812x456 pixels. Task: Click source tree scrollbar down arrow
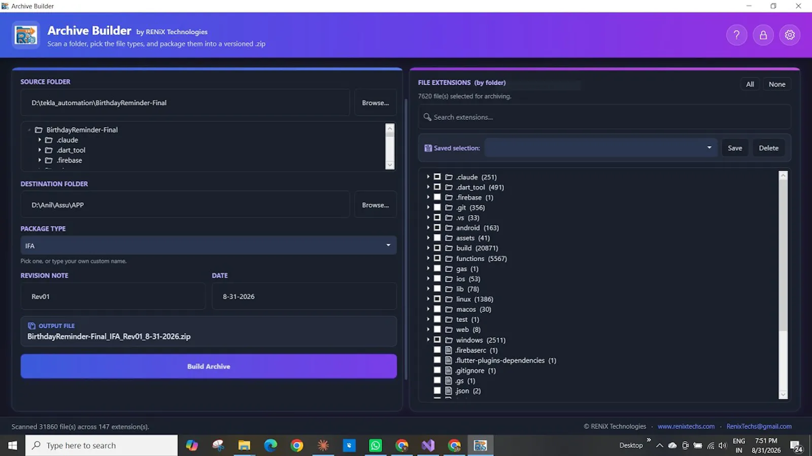(x=390, y=165)
